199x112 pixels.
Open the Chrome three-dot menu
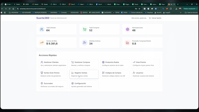tap(197, 9)
